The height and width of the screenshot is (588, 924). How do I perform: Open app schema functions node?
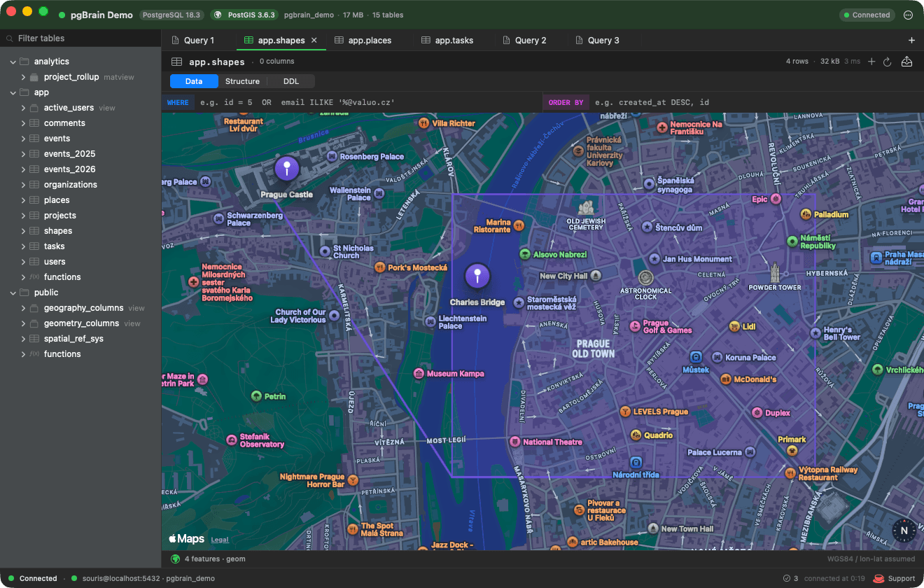point(62,277)
